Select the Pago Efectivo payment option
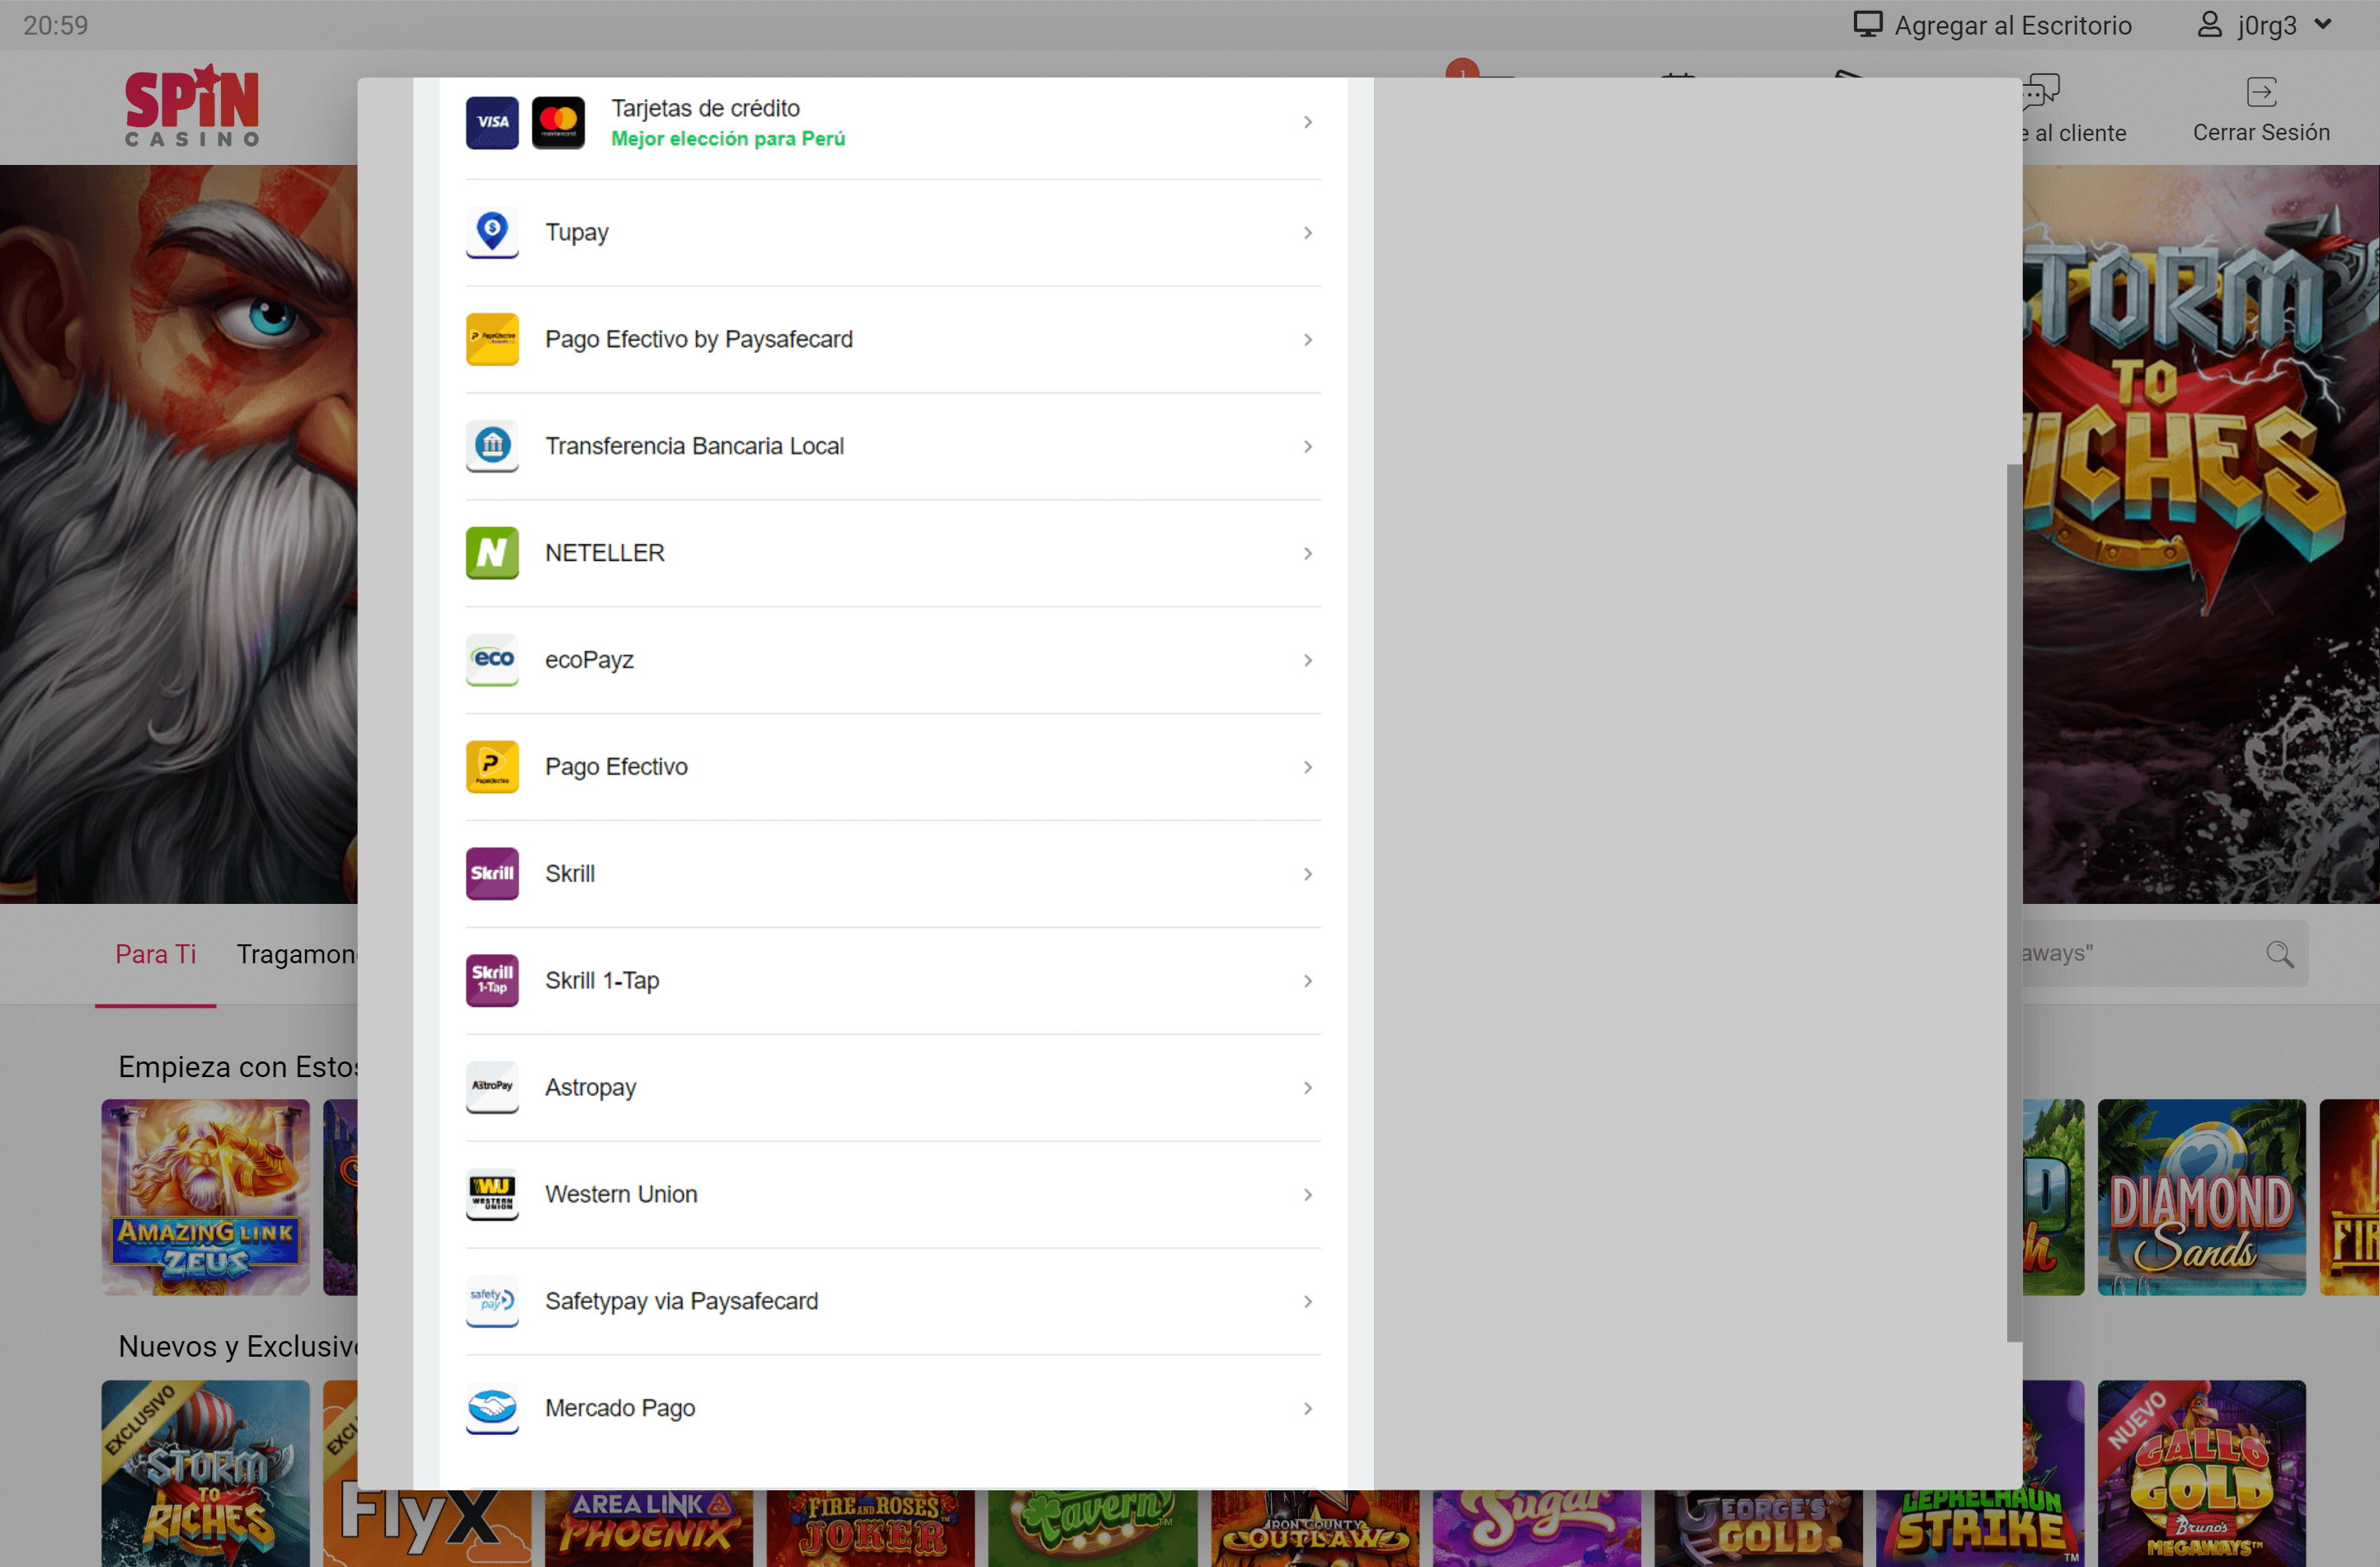This screenshot has height=1567, width=2380. point(892,767)
